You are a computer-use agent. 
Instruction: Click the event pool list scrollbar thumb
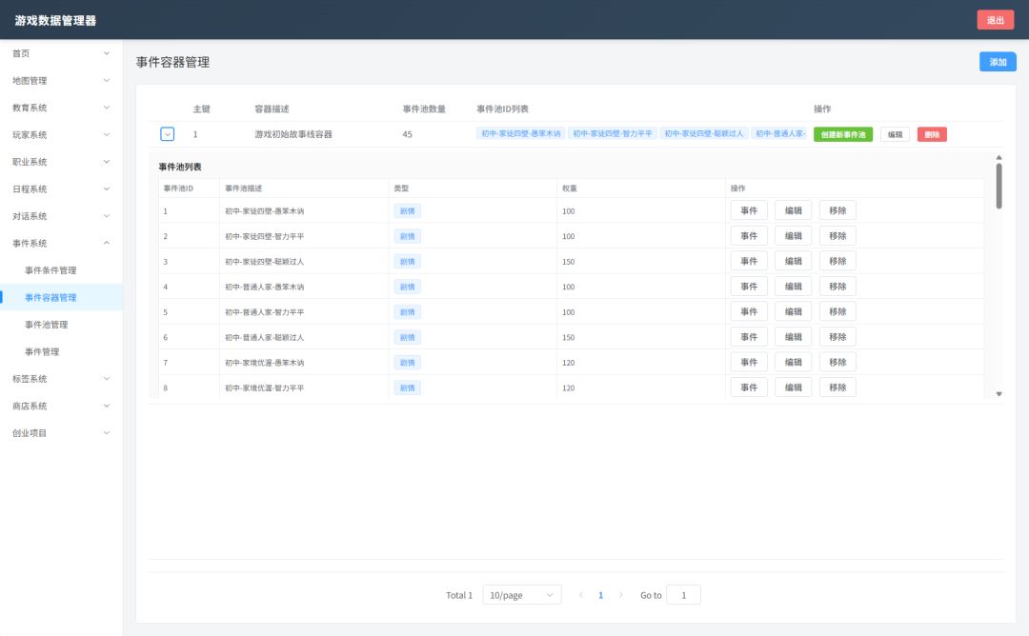999,187
